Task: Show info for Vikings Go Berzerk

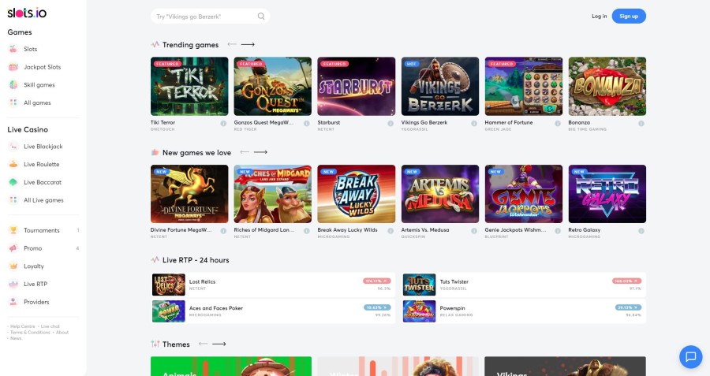Action: click(474, 124)
